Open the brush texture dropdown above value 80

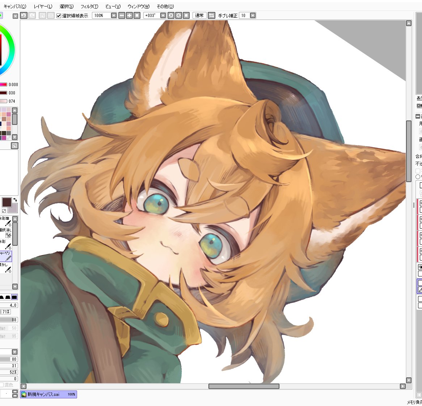(15, 352)
